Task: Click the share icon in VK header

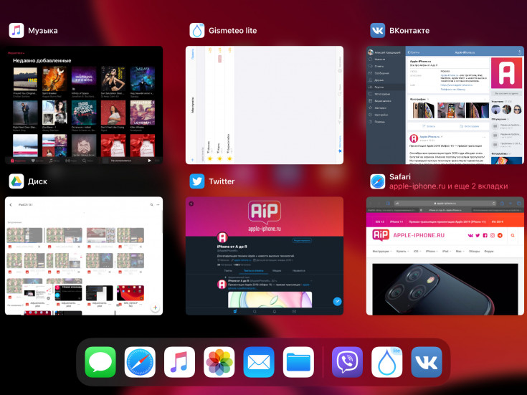Action: click(520, 52)
